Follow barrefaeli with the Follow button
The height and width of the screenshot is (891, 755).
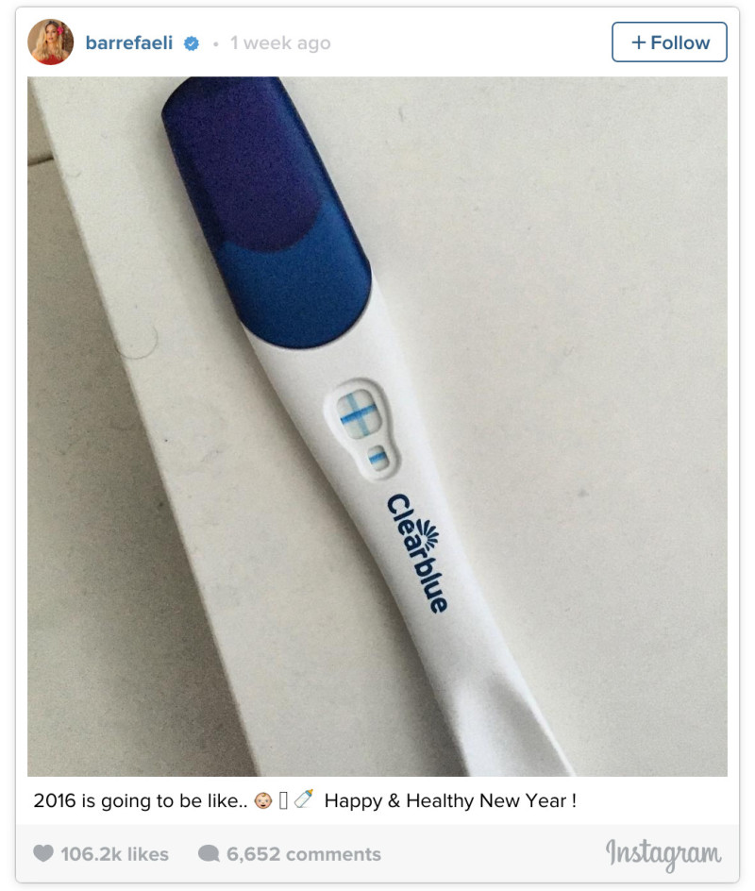point(669,42)
